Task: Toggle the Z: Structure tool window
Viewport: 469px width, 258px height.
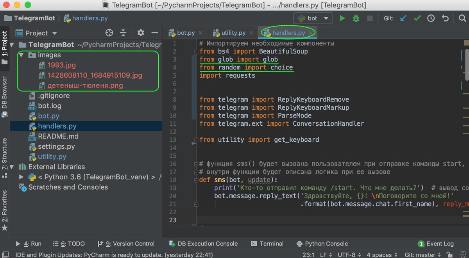Action: [5, 158]
